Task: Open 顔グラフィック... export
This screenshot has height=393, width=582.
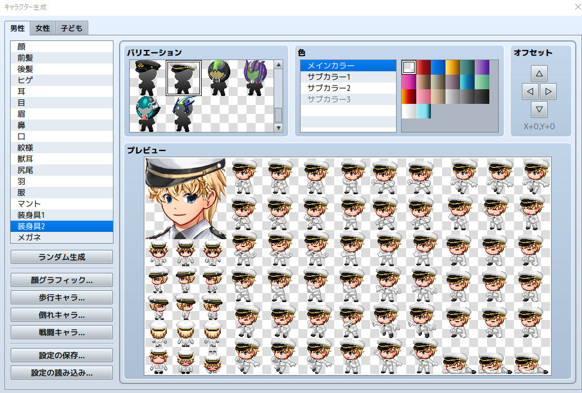Action: (x=62, y=280)
